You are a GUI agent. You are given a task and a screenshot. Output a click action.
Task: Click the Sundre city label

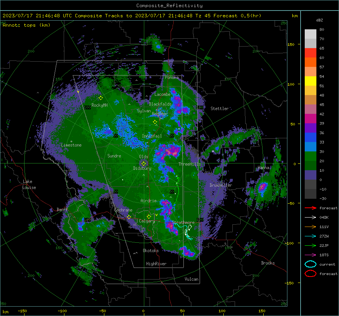coord(114,156)
